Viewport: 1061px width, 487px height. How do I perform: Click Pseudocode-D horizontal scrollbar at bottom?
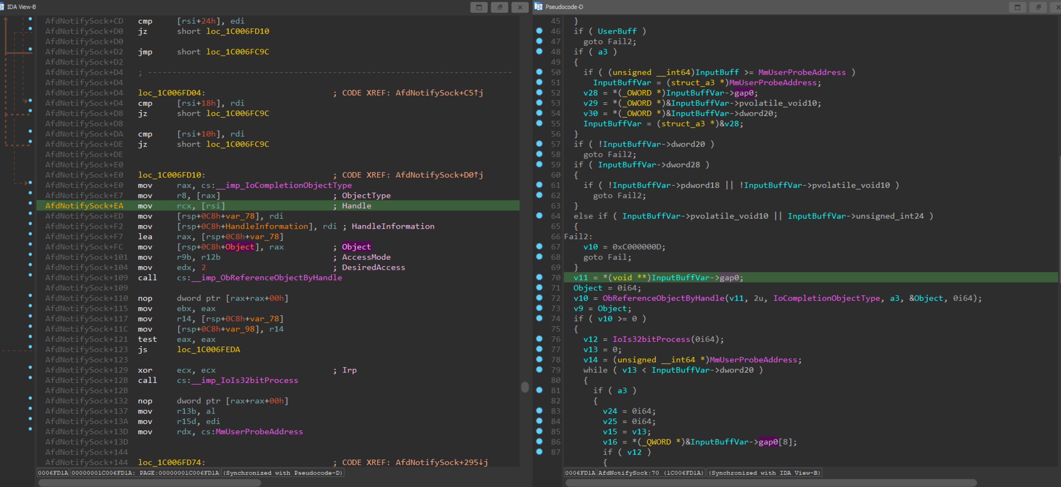770,483
